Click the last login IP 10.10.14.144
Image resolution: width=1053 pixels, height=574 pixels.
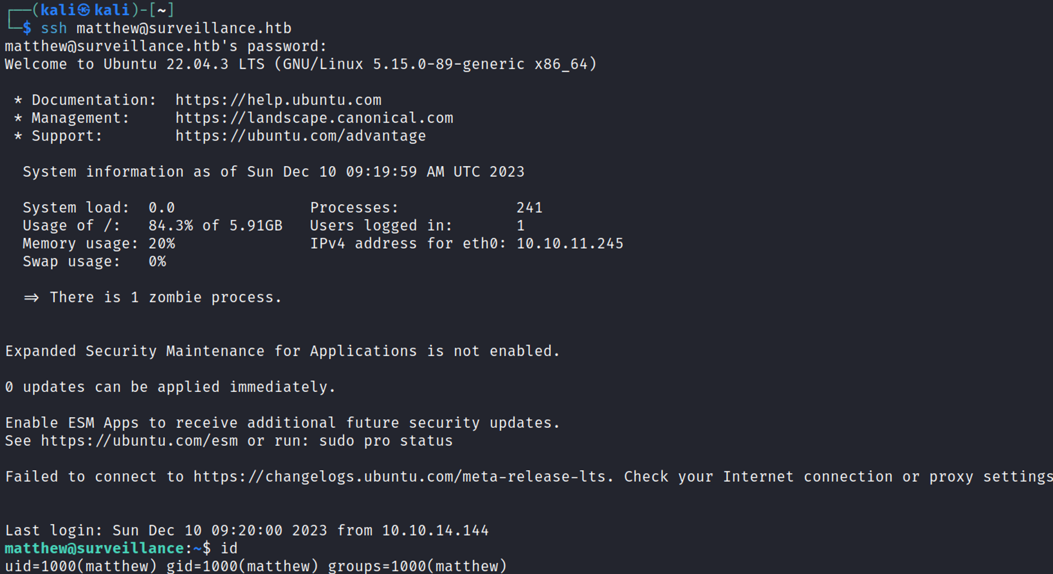point(435,530)
